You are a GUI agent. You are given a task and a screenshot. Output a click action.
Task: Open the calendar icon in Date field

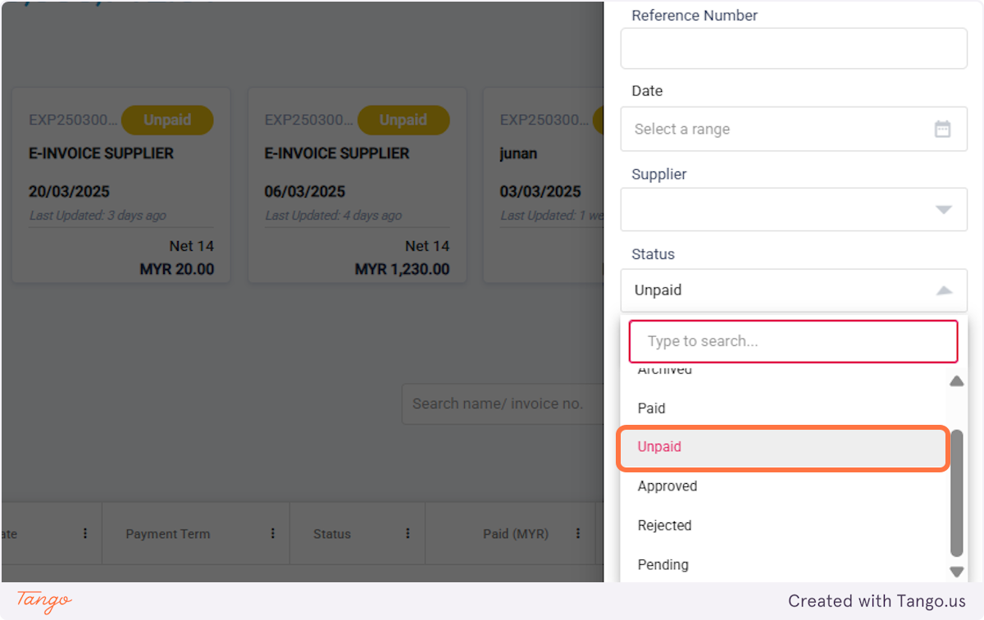click(x=942, y=129)
